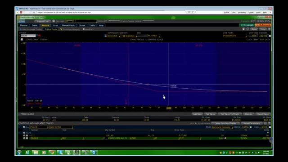Click the Add Slice button
This screenshot has height=162, width=288.
point(198,114)
